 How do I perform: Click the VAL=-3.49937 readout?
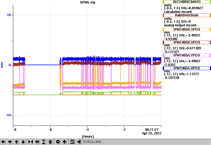[x=190, y=35]
